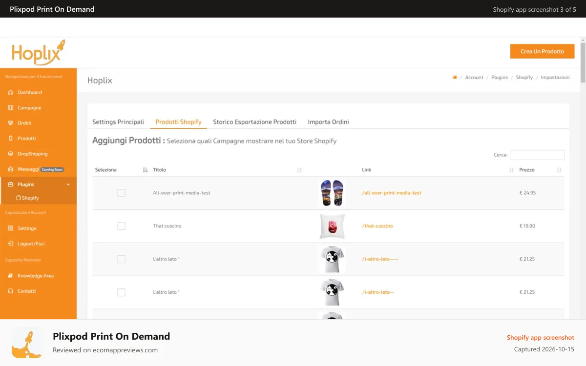Click the Crea Un Prodotto button

542,51
